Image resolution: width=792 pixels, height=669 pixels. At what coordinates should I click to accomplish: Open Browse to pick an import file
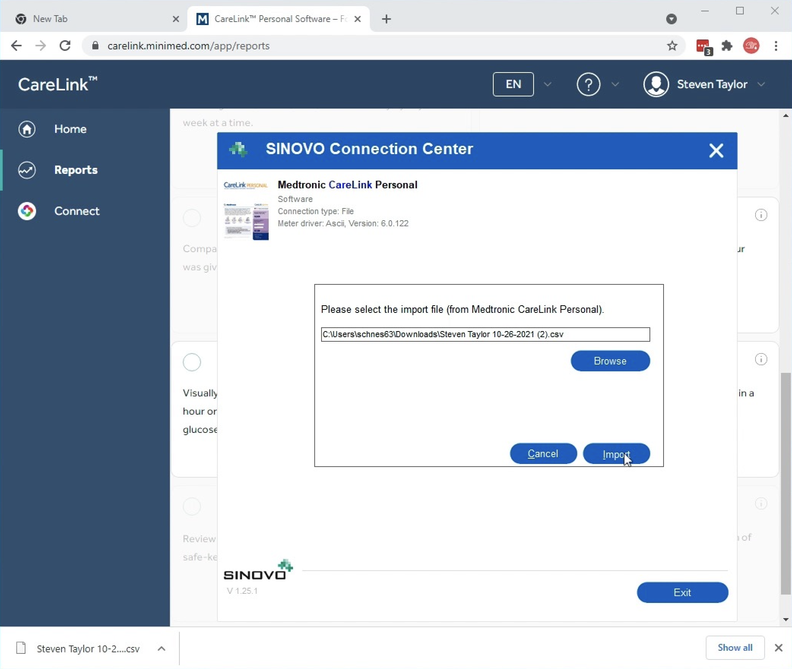click(610, 361)
